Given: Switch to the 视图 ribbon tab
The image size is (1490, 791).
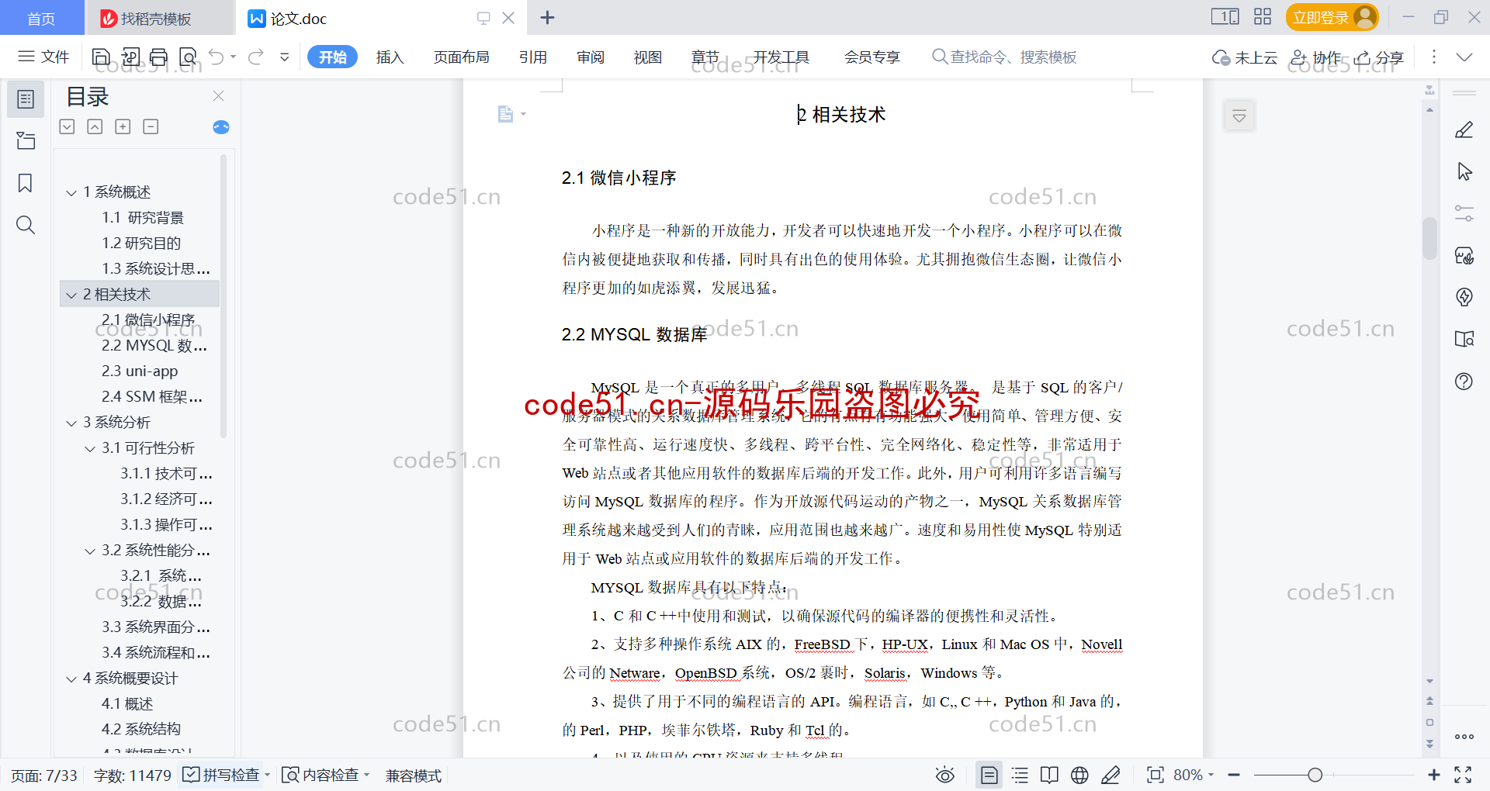Looking at the screenshot, I should point(648,57).
